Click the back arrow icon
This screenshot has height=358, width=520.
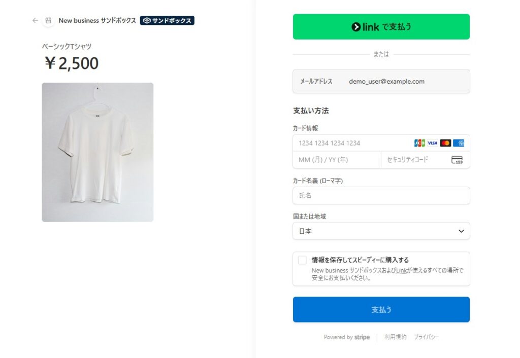pos(35,21)
